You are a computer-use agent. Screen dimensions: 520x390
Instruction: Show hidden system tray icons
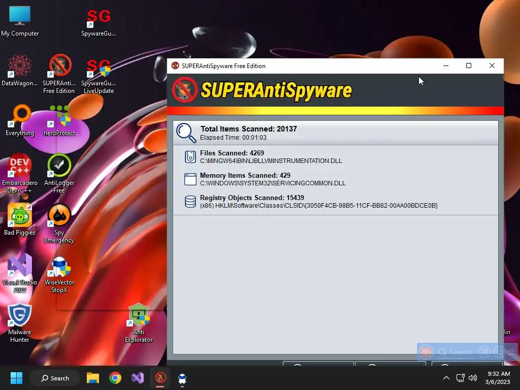446,378
